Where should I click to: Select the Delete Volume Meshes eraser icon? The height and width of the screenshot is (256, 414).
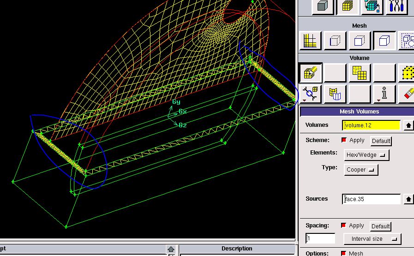tap(407, 94)
